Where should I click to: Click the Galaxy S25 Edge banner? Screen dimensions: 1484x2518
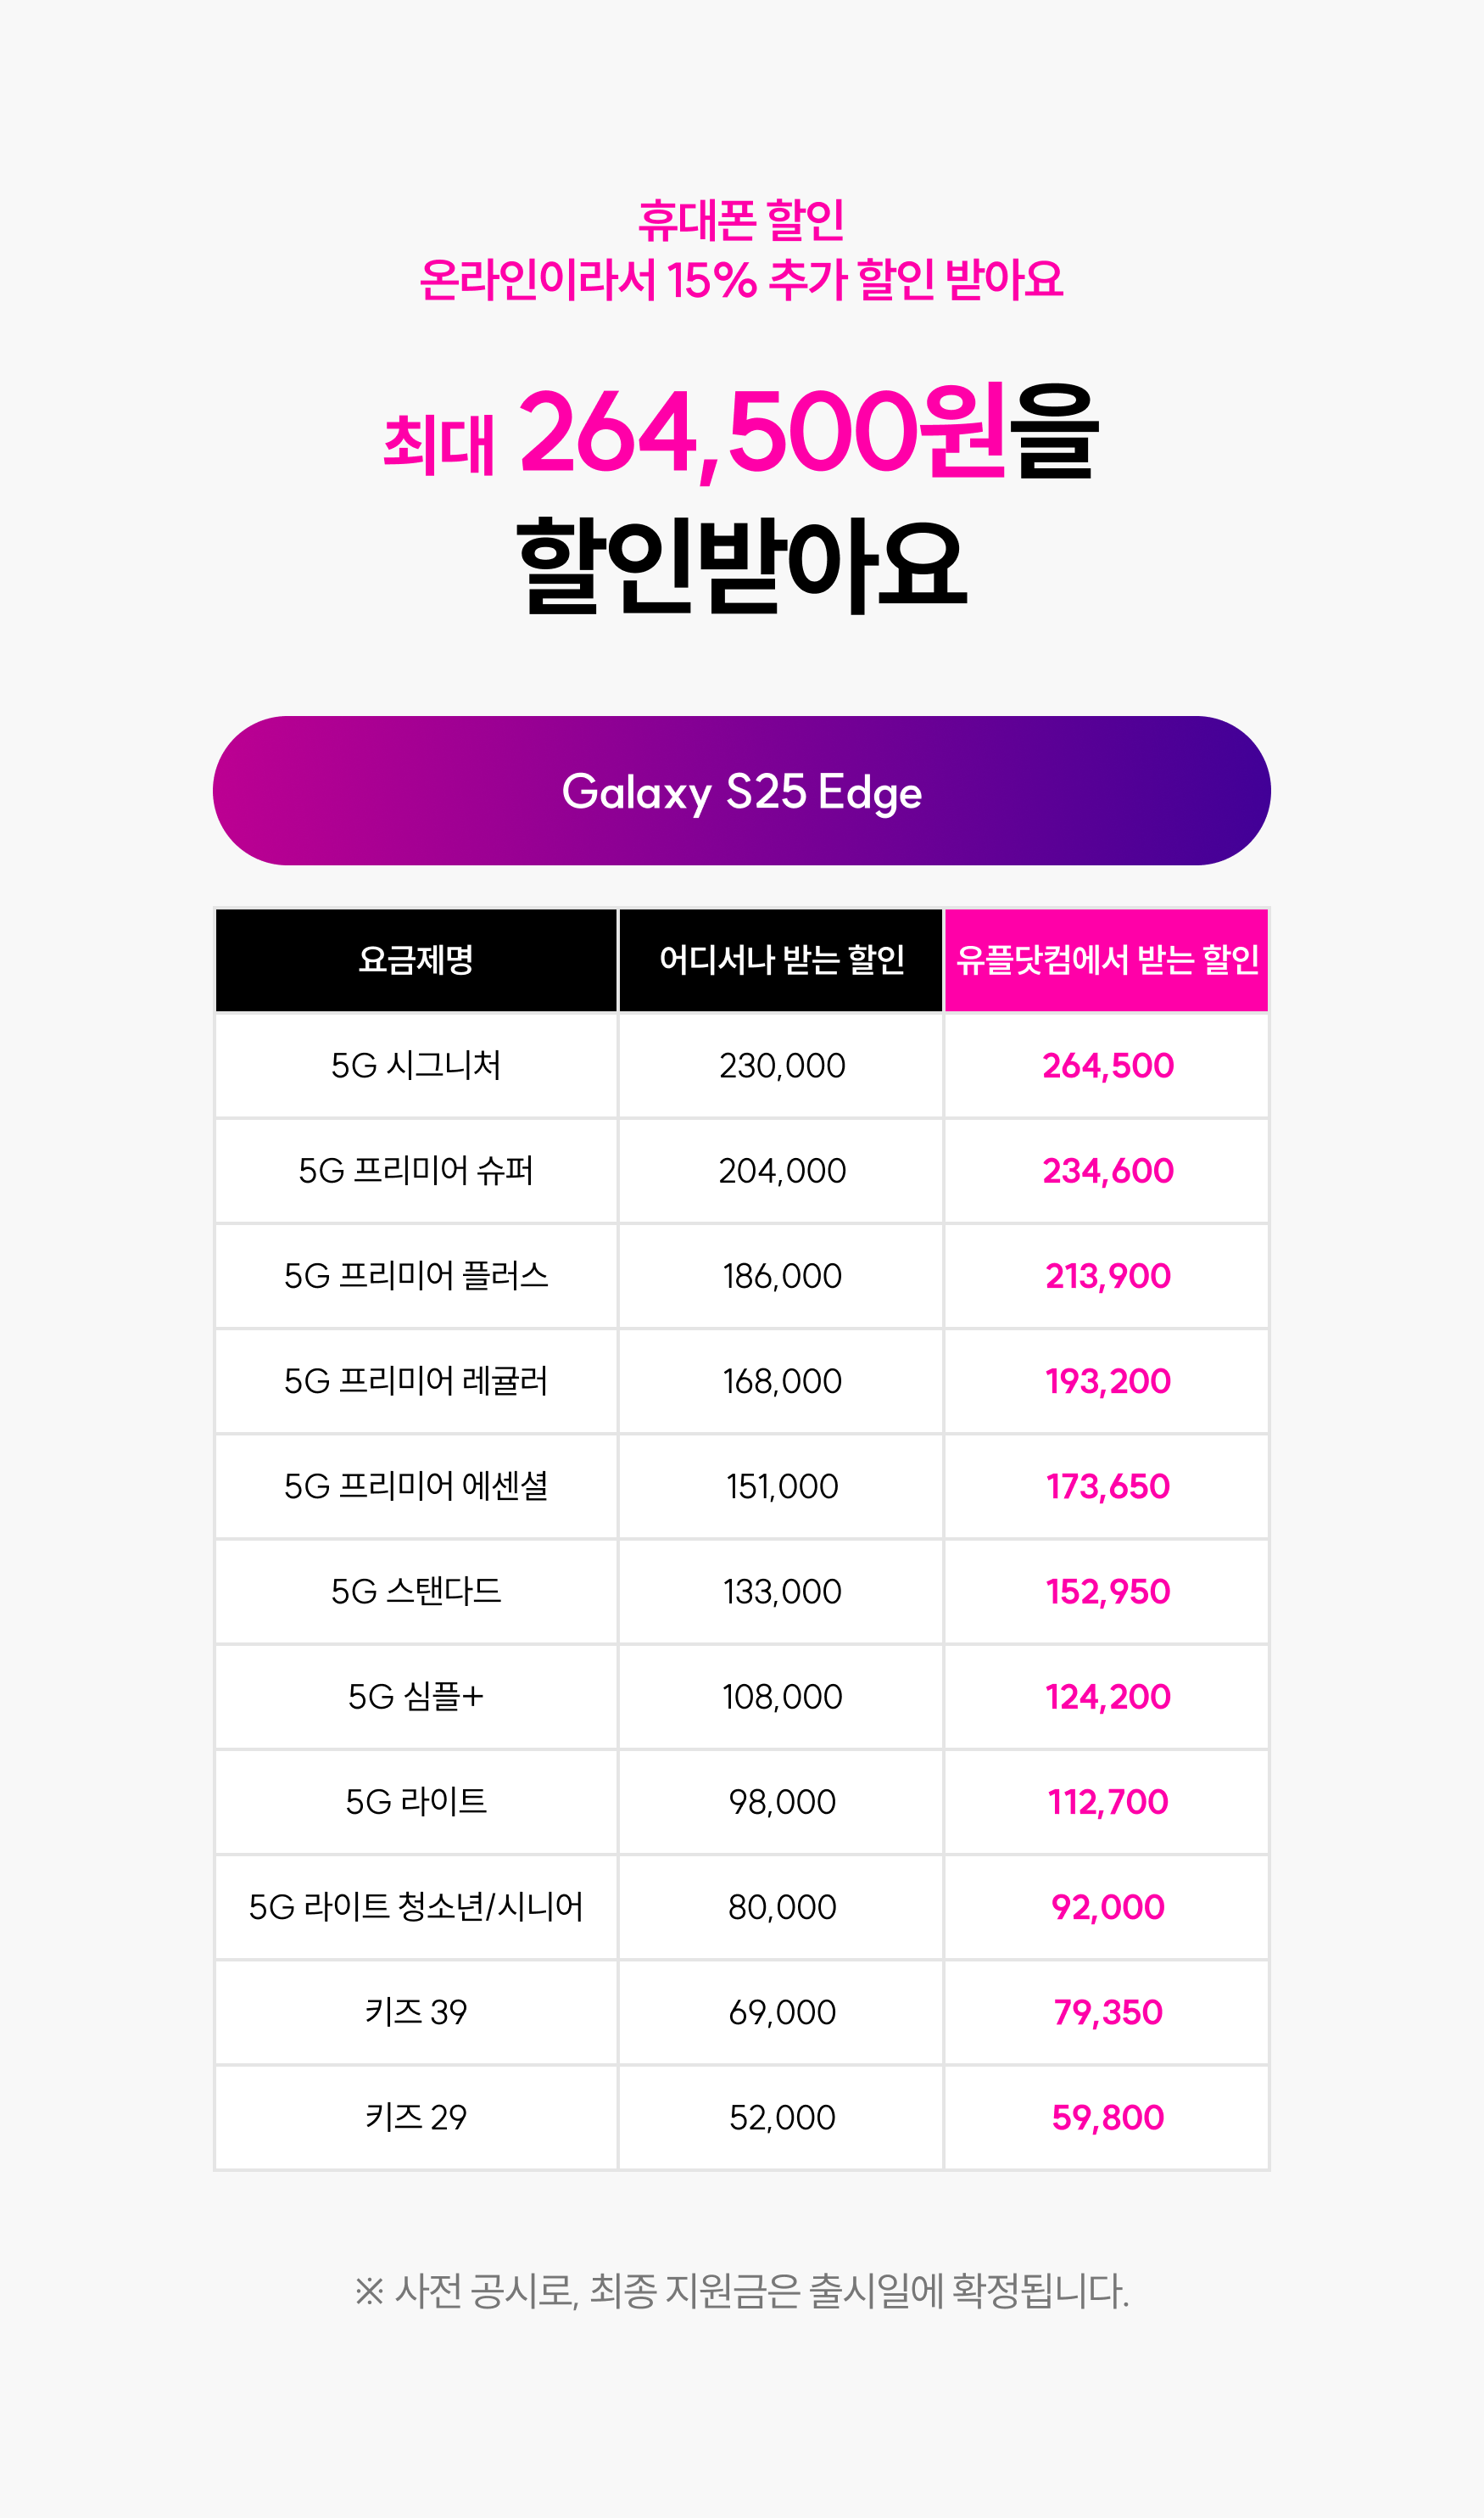741,791
